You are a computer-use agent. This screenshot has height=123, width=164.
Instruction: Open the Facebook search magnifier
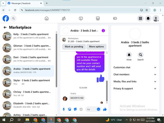click(x=13, y=18)
